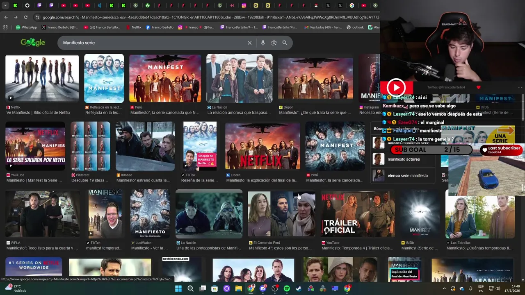Go to Google home via the logo
525x295 pixels.
click(x=33, y=42)
